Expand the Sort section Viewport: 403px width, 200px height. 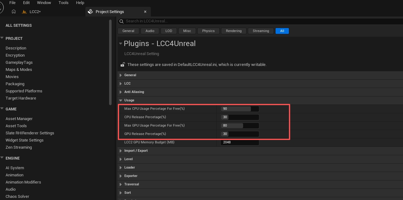[x=121, y=193]
